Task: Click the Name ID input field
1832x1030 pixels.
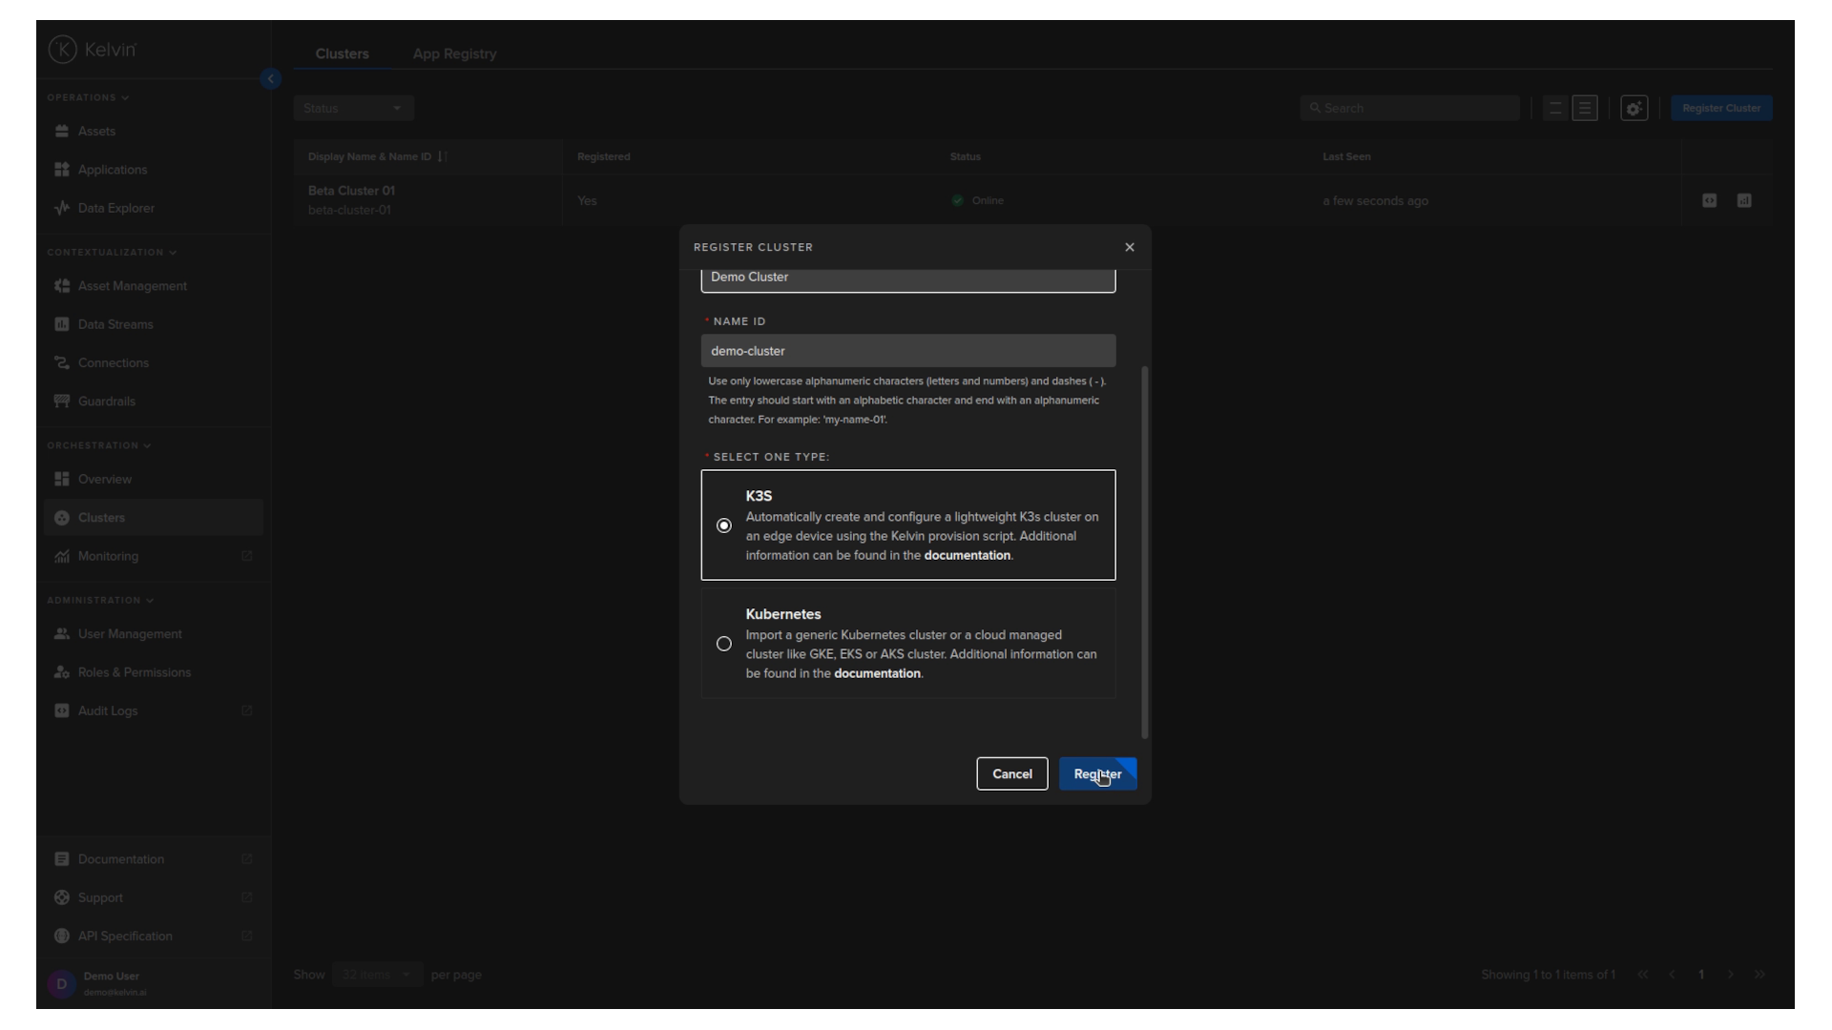Action: pos(907,351)
